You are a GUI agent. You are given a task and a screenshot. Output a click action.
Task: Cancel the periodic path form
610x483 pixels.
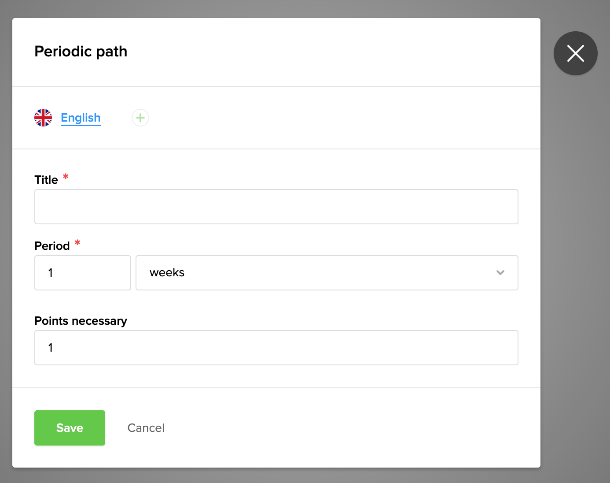tap(146, 428)
